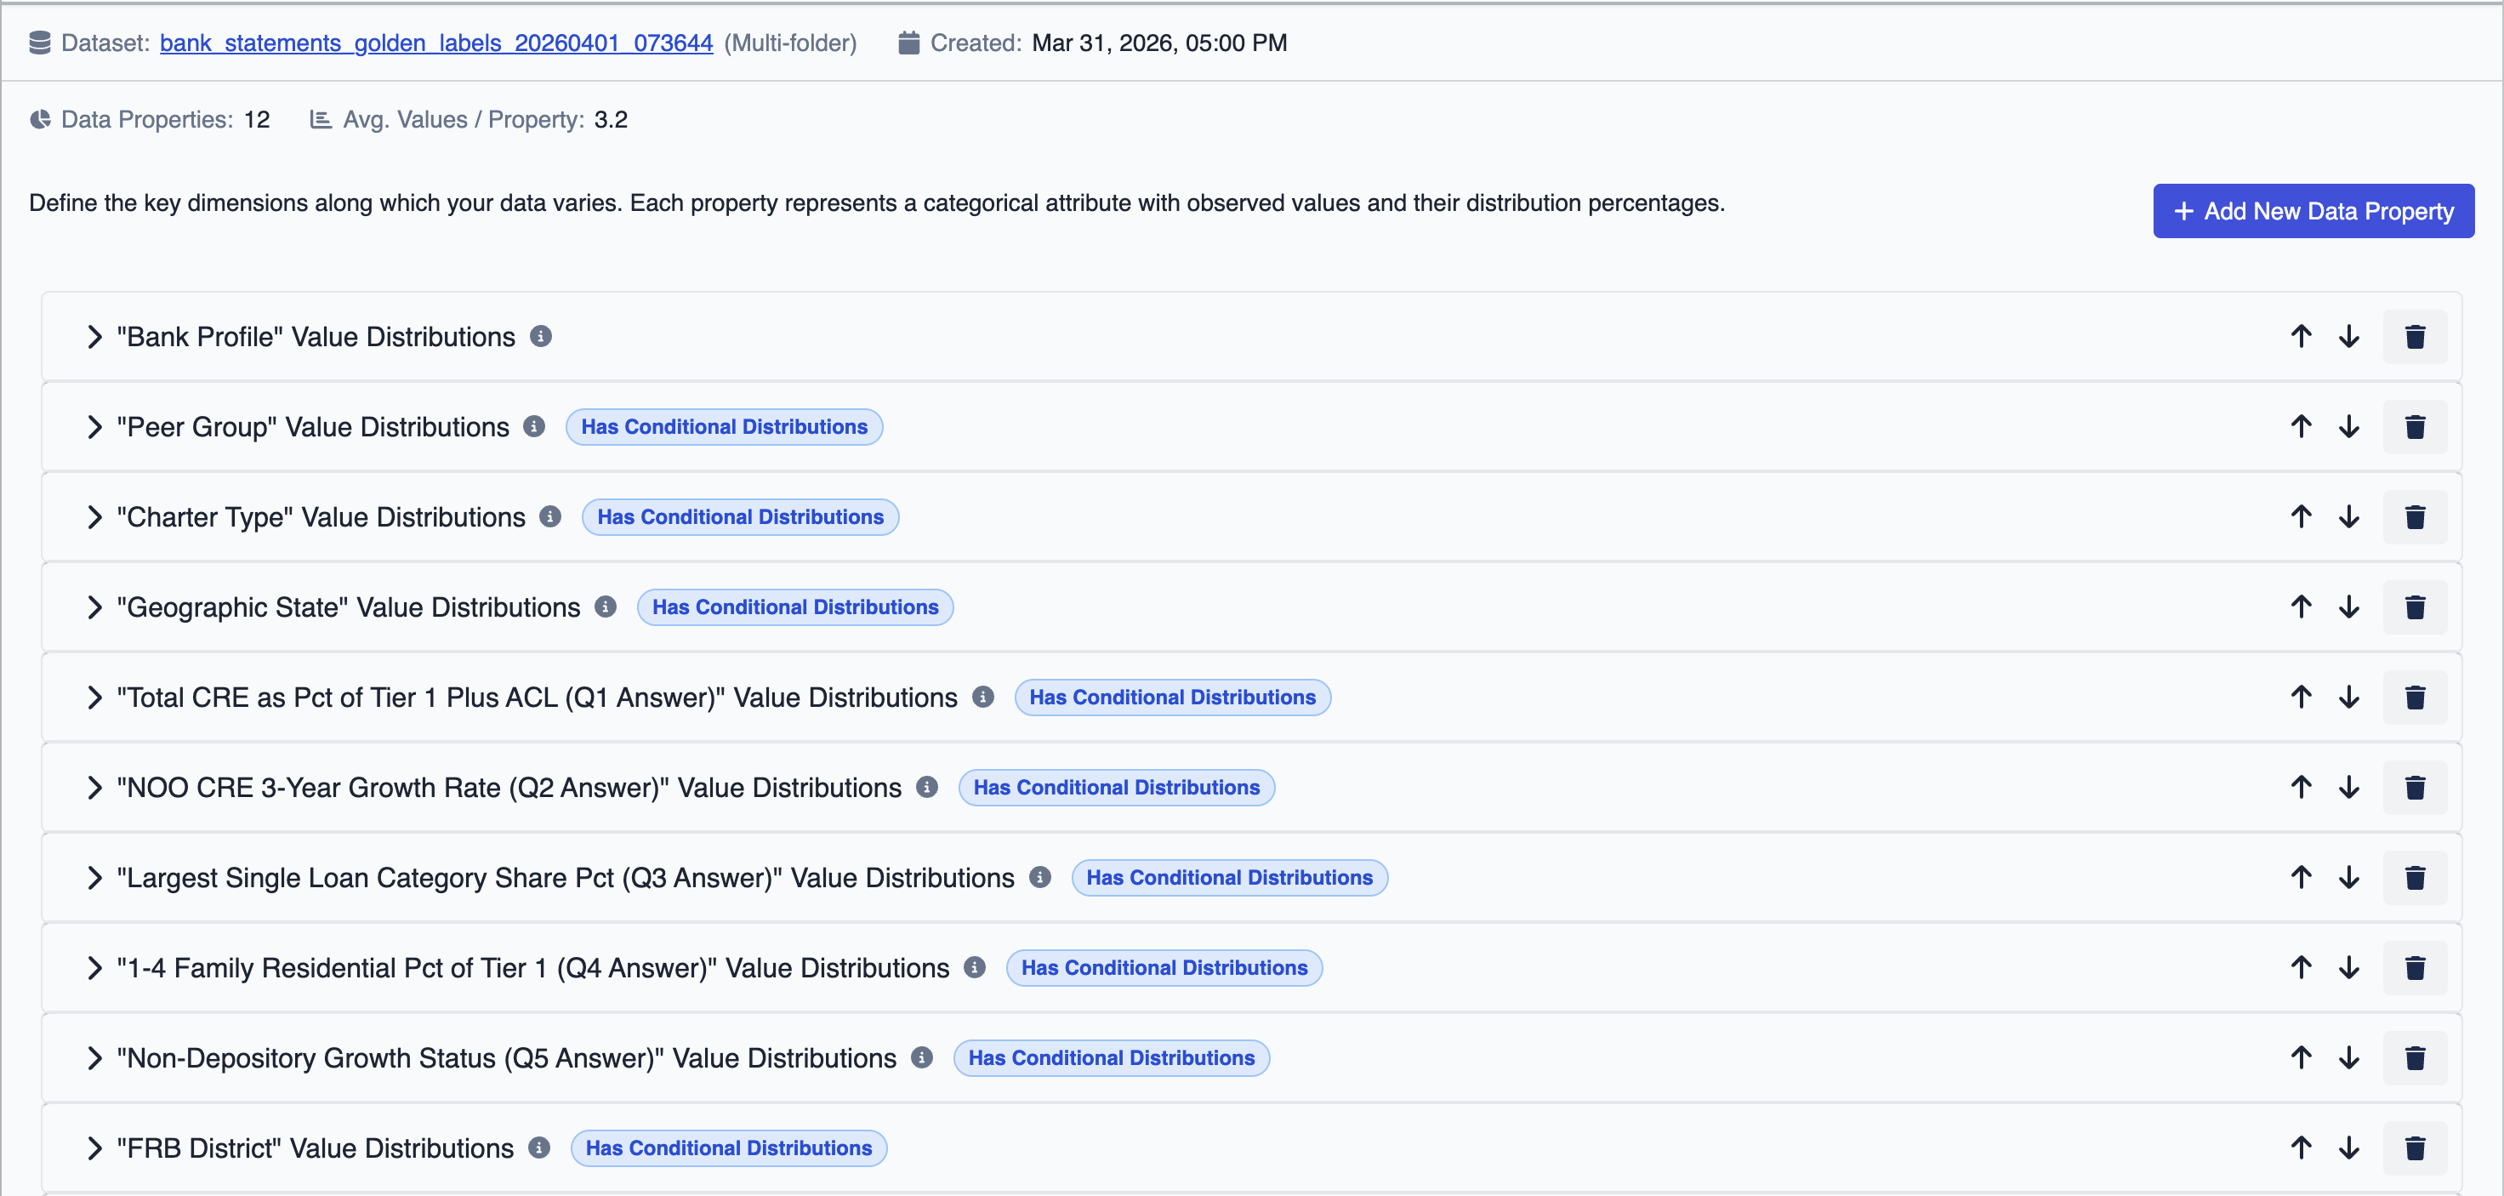The image size is (2504, 1196).
Task: Click Geographic State Has Conditional Distributions badge
Action: (x=794, y=607)
